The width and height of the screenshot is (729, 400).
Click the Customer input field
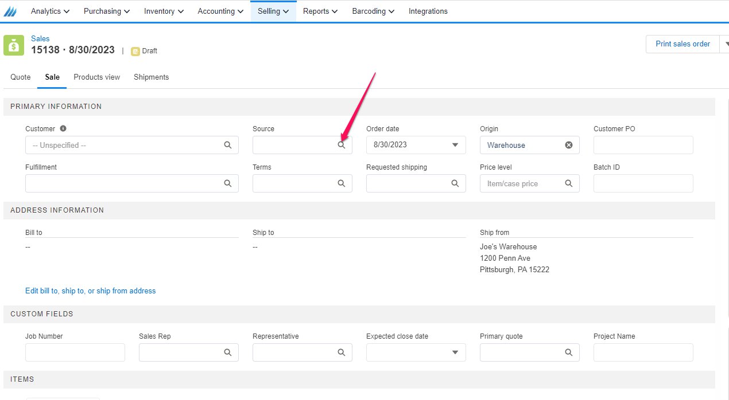[132, 145]
